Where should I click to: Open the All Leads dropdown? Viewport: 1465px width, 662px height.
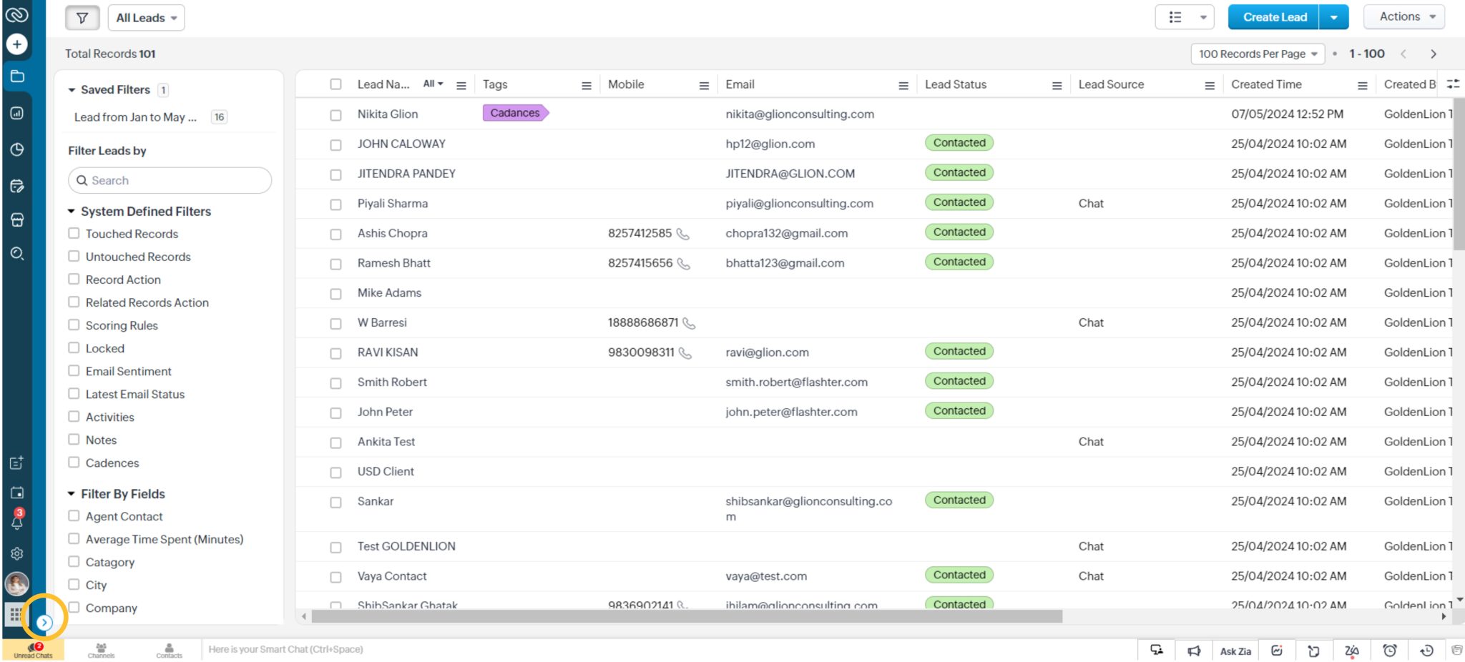[x=146, y=17]
